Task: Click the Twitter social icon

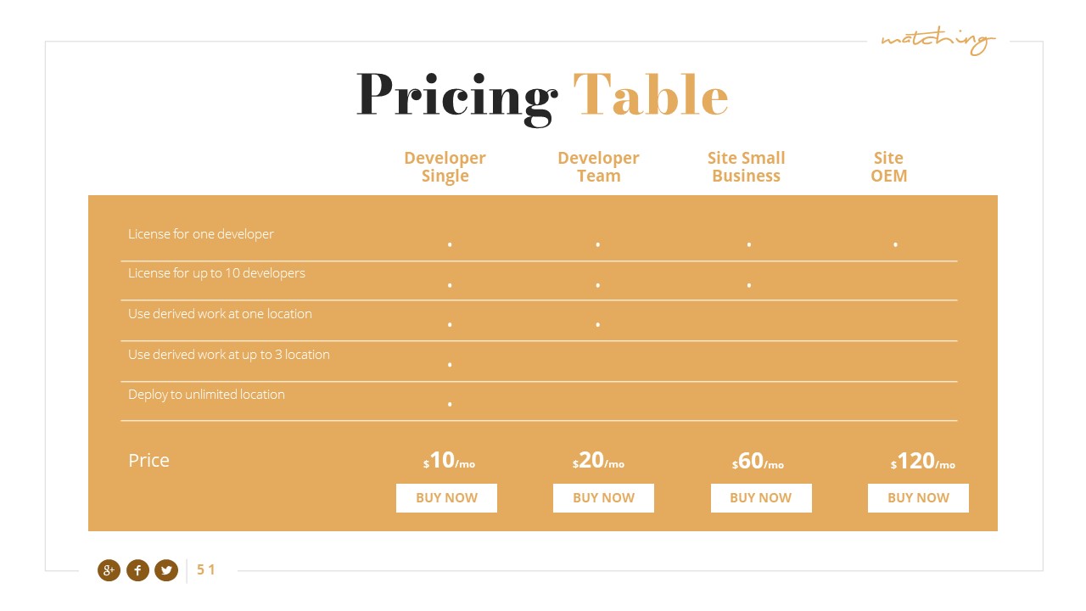Action: tap(166, 570)
